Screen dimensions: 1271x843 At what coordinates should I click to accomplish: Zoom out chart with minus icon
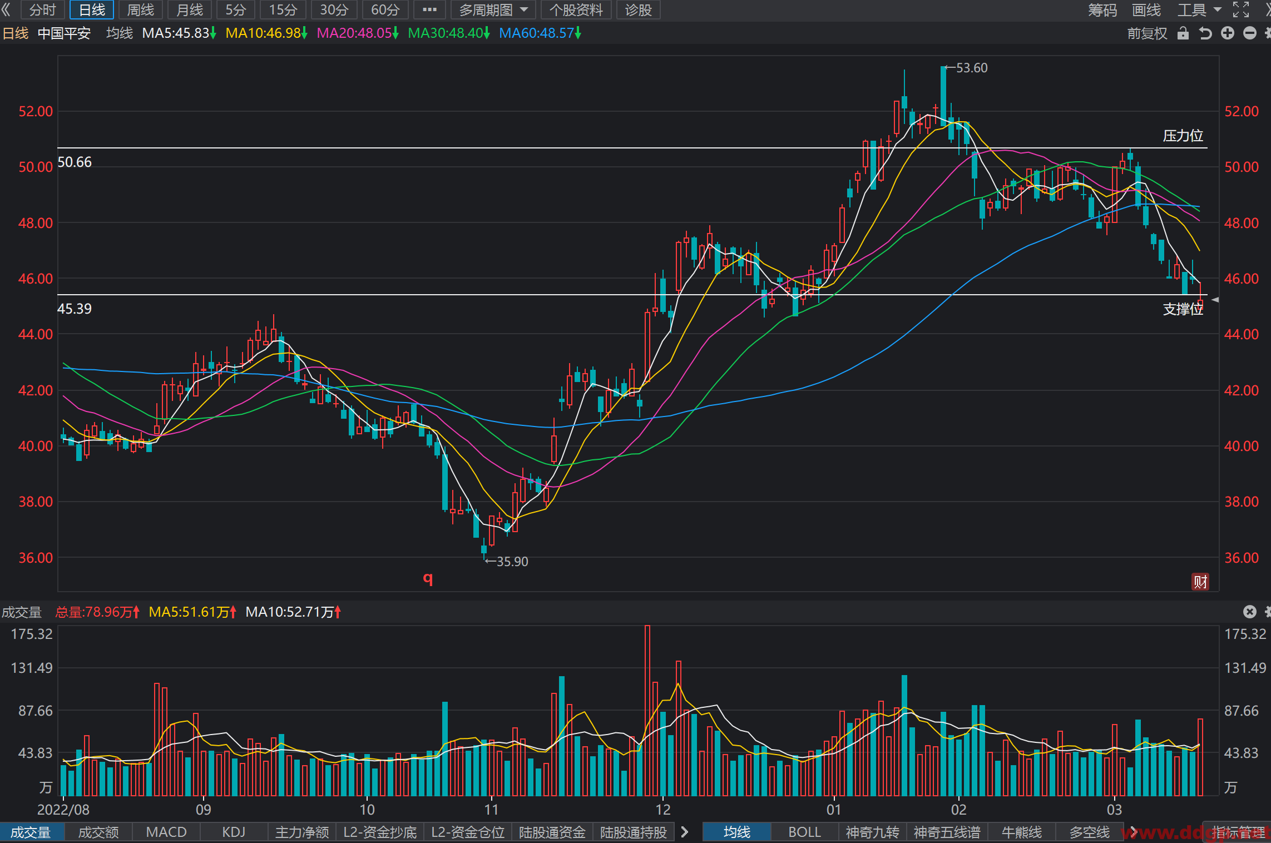pyautogui.click(x=1250, y=33)
